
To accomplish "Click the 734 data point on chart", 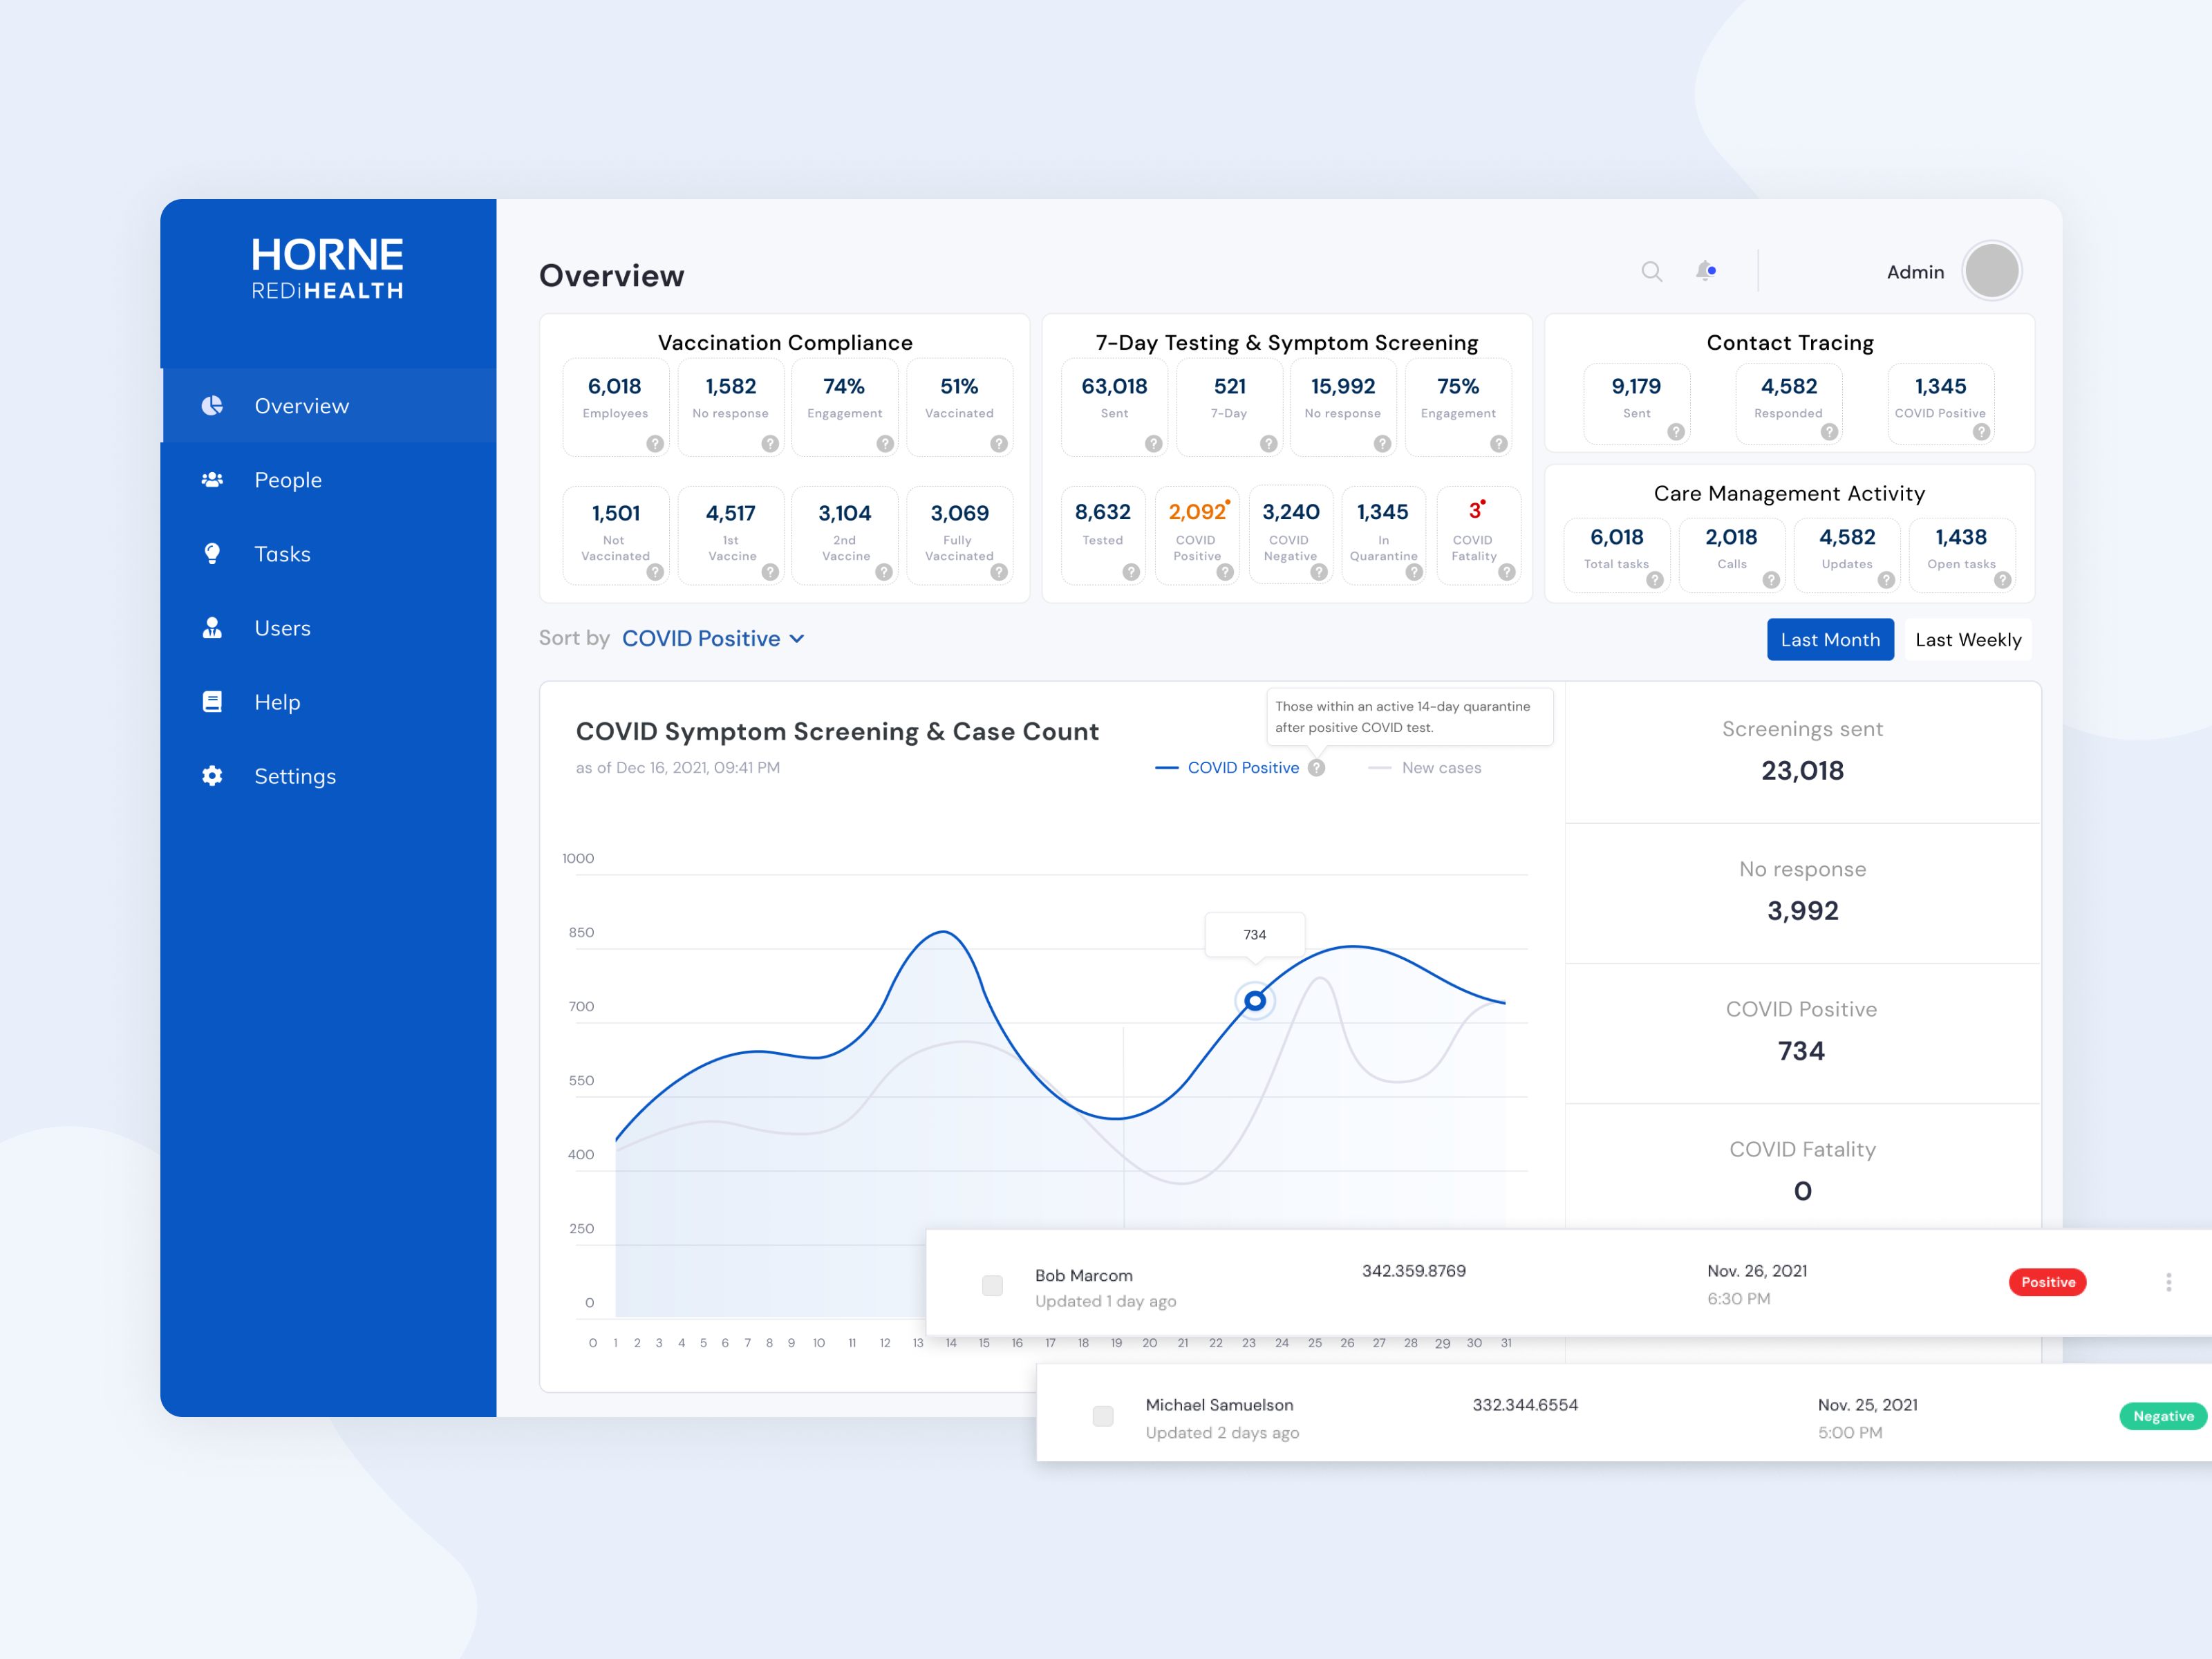I will tap(1255, 1001).
